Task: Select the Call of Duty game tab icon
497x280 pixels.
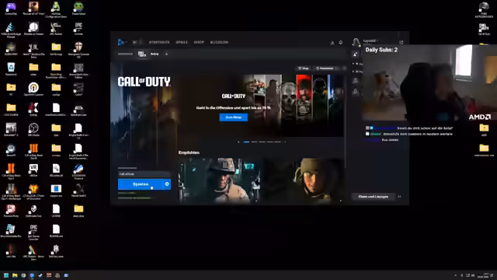Action: click(x=142, y=54)
